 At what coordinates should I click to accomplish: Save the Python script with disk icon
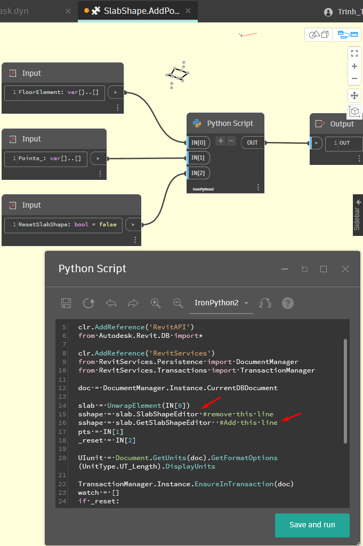[x=66, y=303]
